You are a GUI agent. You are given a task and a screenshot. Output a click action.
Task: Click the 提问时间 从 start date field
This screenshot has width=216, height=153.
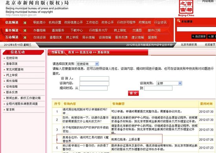93,88
